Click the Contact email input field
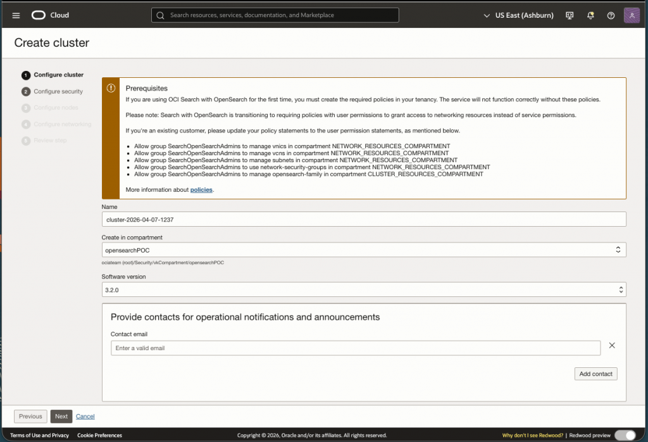Image resolution: width=648 pixels, height=442 pixels. click(355, 348)
